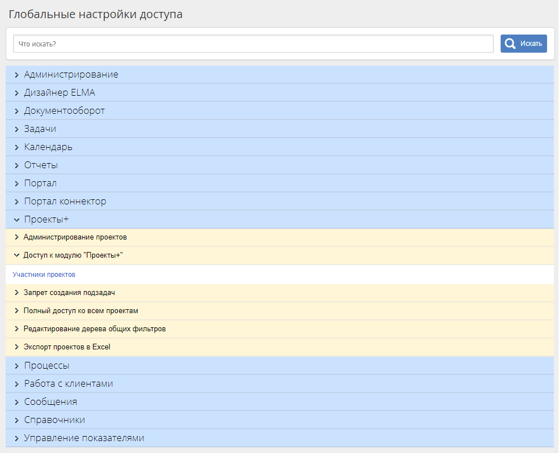Expand the Управление показателями section
The image size is (559, 453).
[84, 438]
